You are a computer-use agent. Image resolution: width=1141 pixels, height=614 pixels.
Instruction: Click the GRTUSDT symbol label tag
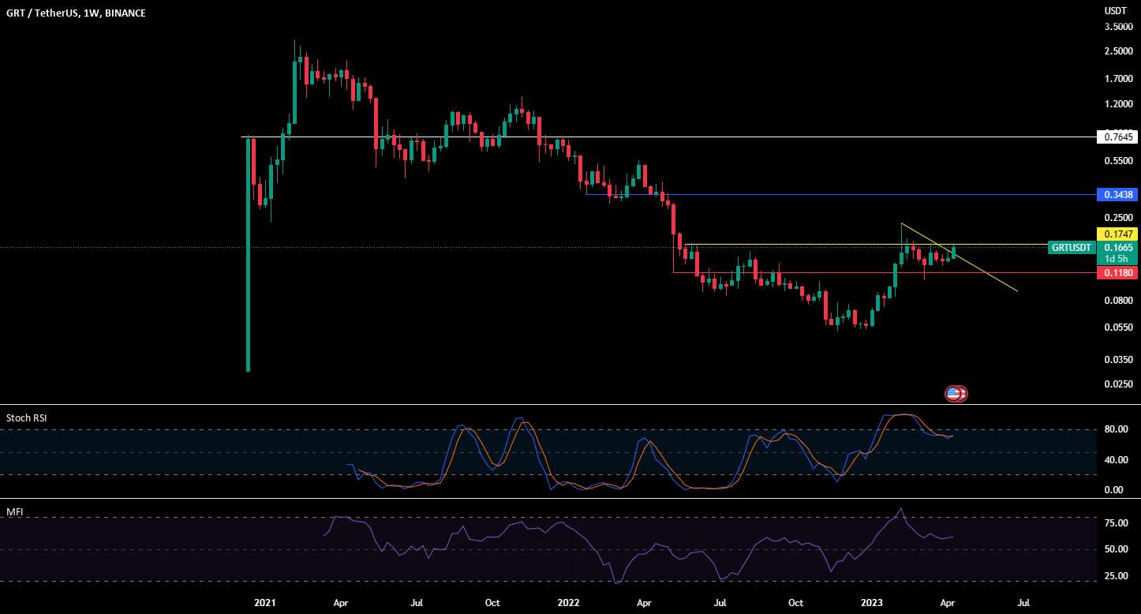point(1072,248)
